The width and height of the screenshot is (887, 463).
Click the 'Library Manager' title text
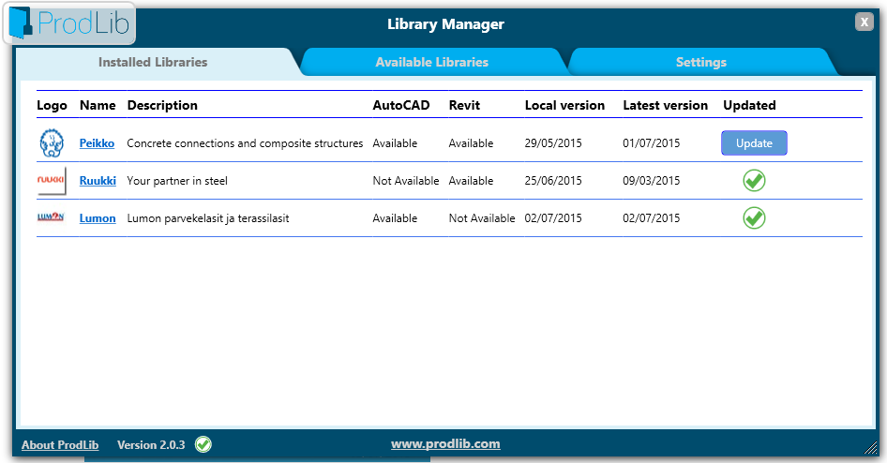tap(445, 24)
